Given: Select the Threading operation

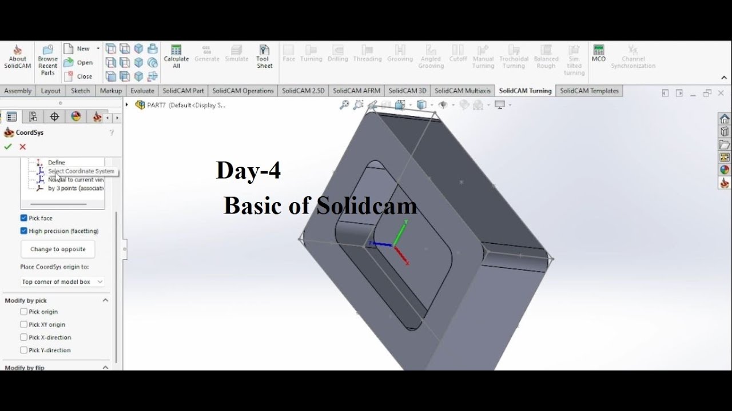Looking at the screenshot, I should pyautogui.click(x=367, y=54).
